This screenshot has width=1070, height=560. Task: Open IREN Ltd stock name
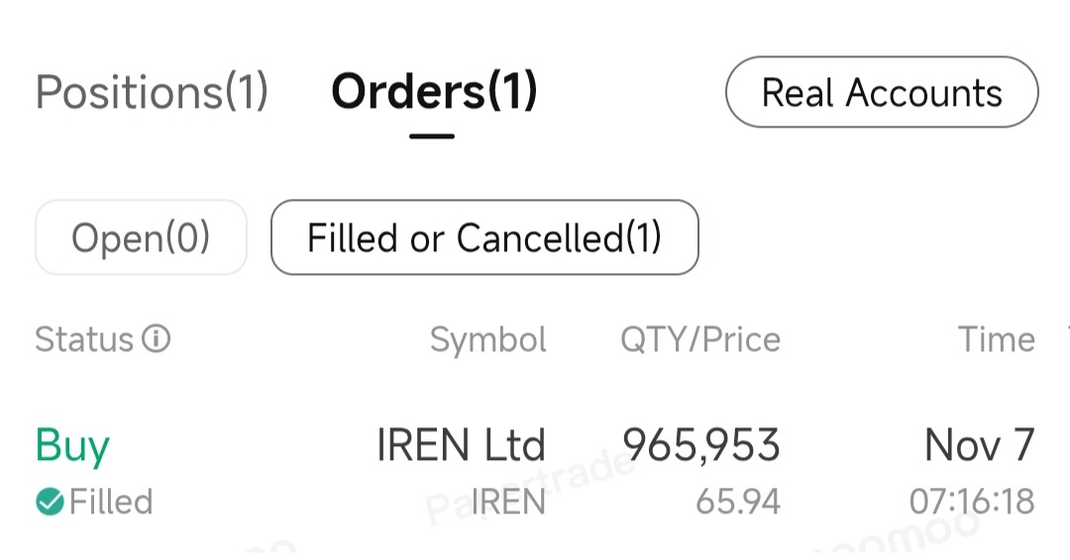(461, 445)
